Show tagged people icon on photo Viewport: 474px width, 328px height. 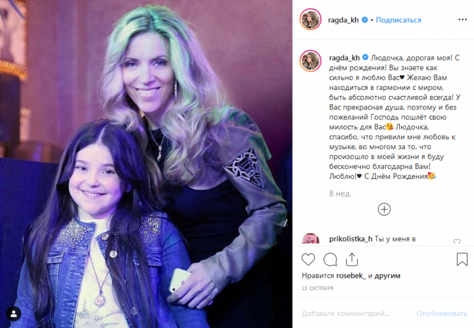[x=14, y=314]
